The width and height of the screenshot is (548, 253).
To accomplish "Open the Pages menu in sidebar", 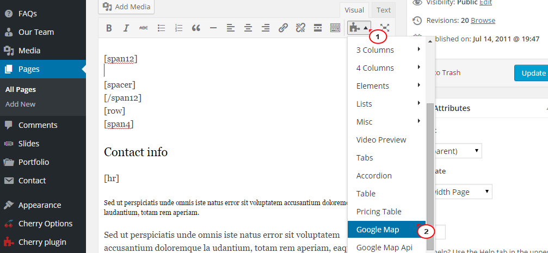I will (x=42, y=69).
